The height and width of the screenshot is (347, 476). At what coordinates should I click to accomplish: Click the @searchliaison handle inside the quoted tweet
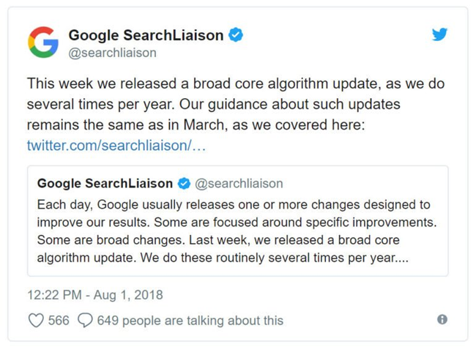point(239,183)
